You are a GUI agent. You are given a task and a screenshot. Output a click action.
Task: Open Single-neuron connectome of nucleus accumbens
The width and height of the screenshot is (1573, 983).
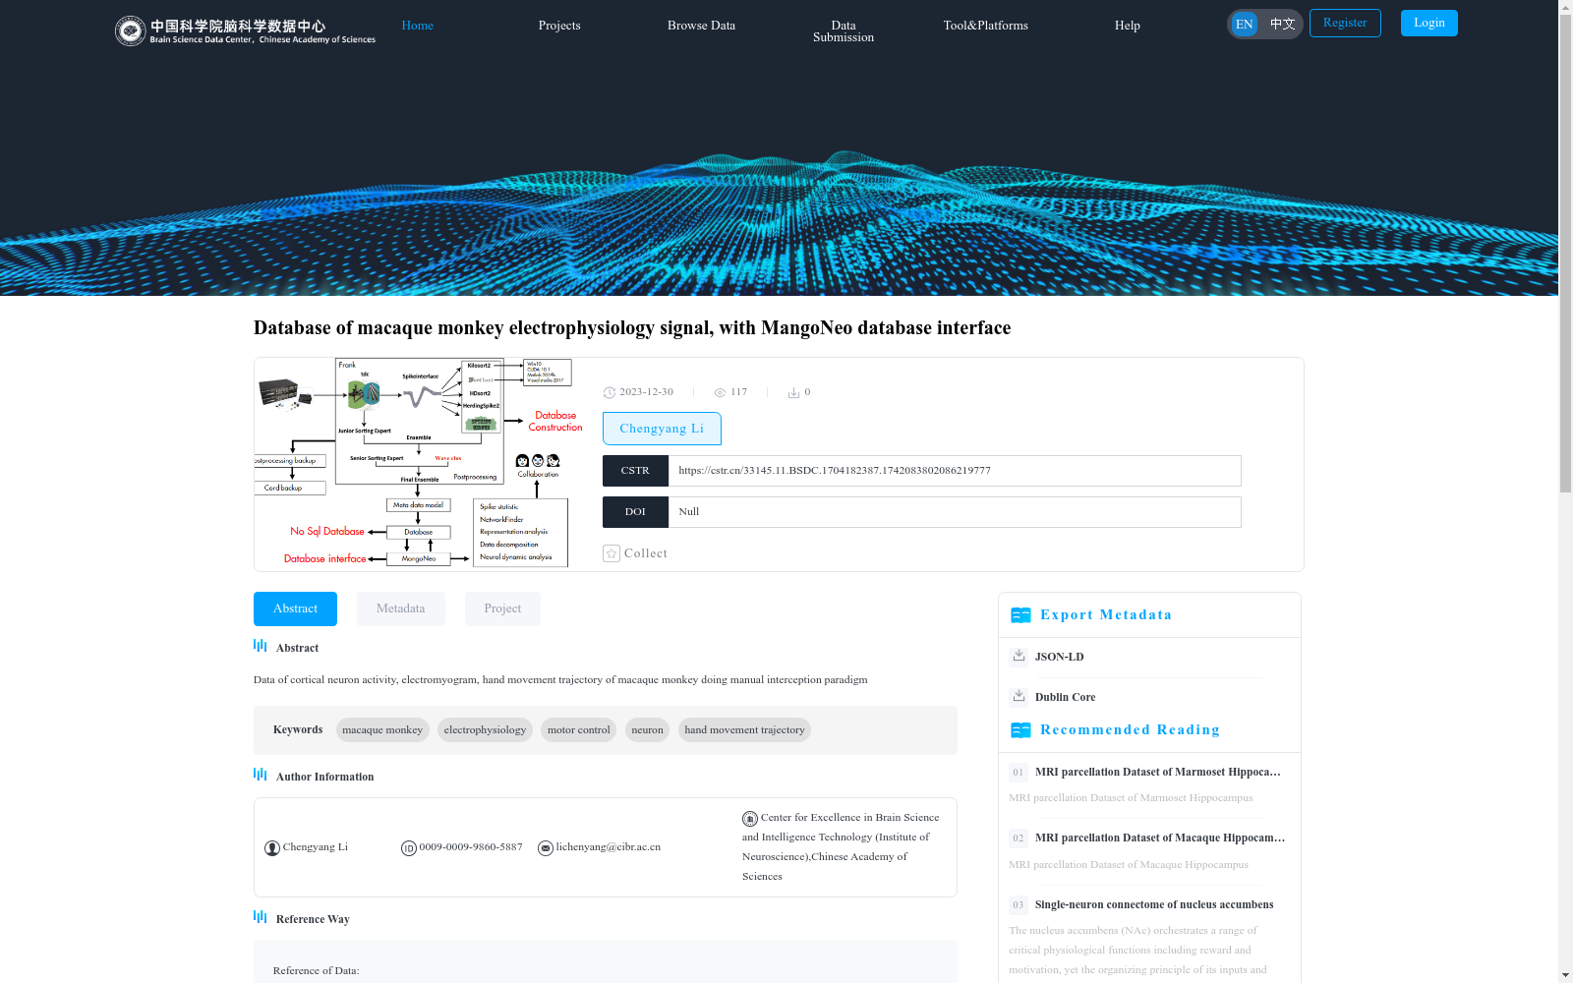(x=1154, y=904)
